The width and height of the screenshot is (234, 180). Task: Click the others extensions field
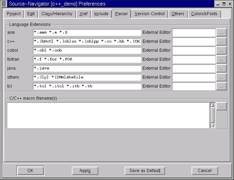[x=87, y=77]
